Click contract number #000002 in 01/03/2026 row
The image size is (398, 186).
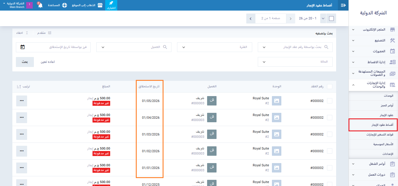point(317,134)
